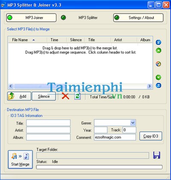Image resolution: width=171 pixels, height=180 pixels.
Task: Click the list's left scroll arrow
Action: 11,86
